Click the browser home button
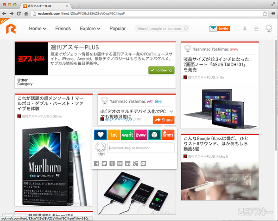 click(x=26, y=13)
